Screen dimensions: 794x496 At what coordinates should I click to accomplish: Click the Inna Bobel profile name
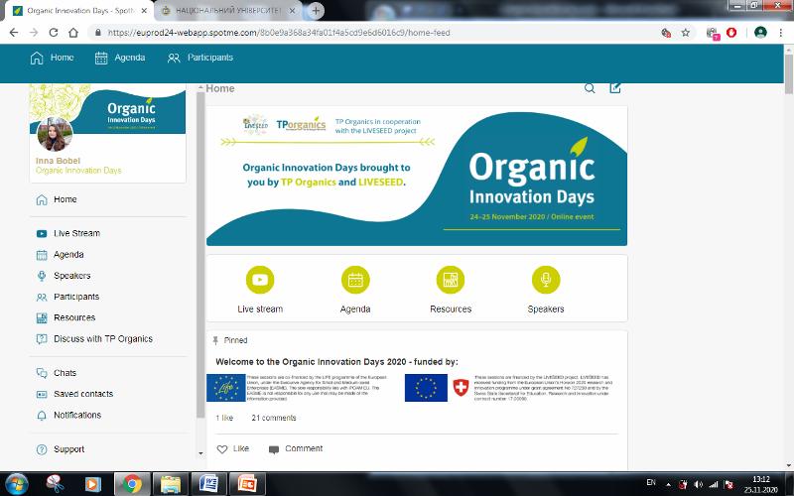click(58, 161)
